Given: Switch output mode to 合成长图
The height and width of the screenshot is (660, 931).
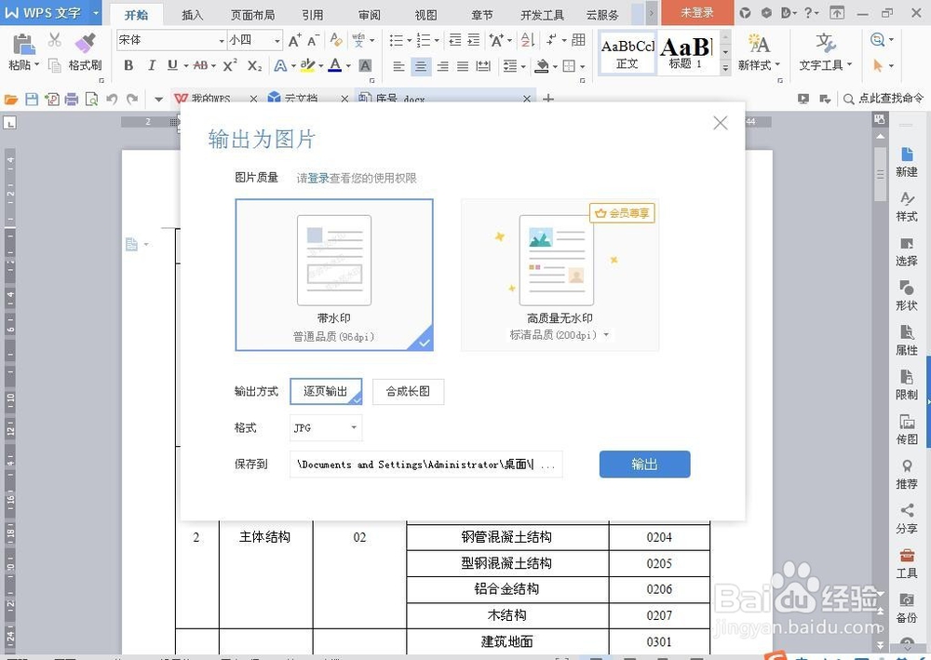Looking at the screenshot, I should pyautogui.click(x=409, y=392).
